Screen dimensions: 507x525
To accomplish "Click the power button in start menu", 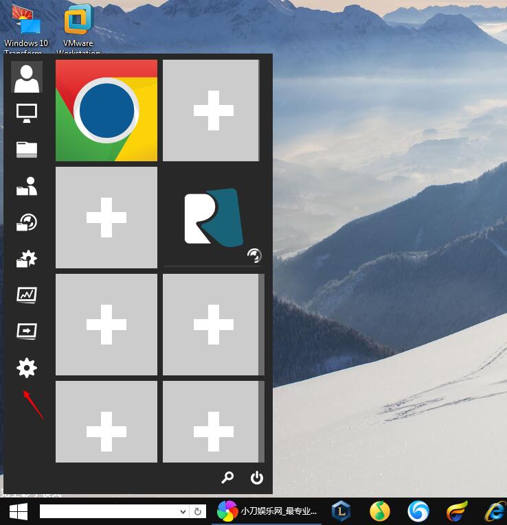I will pyautogui.click(x=257, y=478).
